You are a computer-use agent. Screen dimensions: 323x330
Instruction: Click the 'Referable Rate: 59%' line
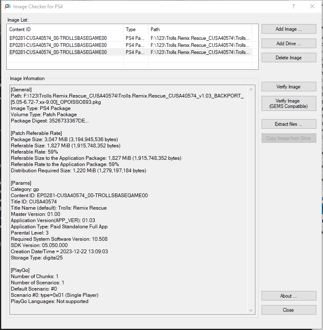[x=34, y=152]
